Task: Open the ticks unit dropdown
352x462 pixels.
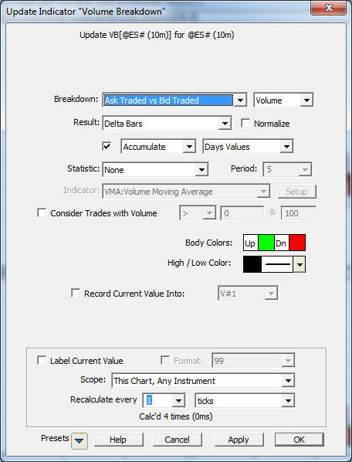Action: (x=288, y=401)
